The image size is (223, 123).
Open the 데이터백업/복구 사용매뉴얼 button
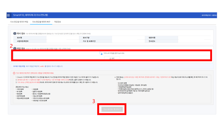tap(209, 15)
